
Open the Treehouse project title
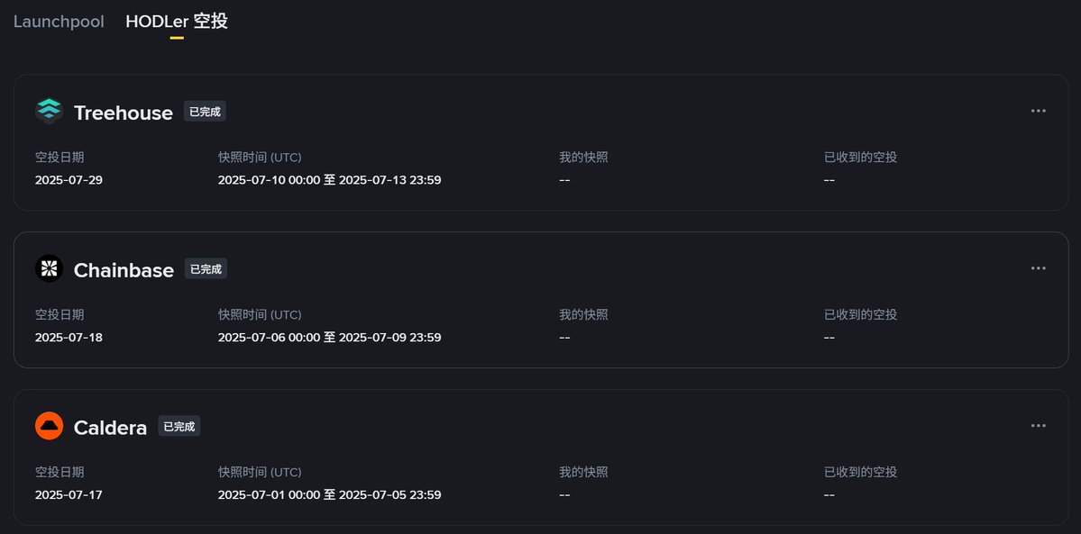coord(124,113)
